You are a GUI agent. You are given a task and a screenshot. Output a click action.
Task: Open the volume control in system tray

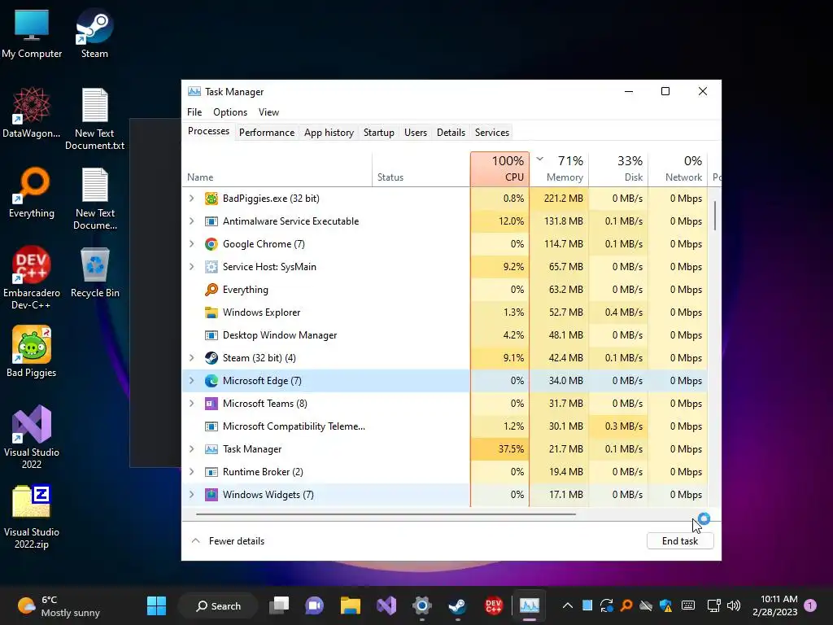pos(734,605)
